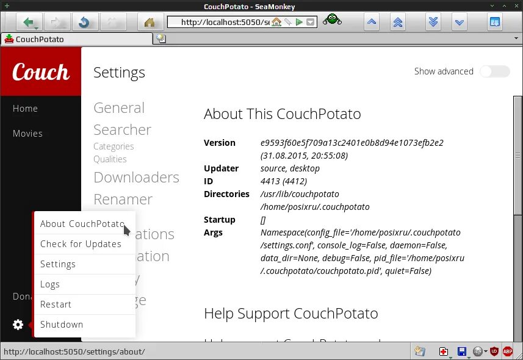Open the browser Home page button
Screen dimensions: 523x360
point(150,23)
